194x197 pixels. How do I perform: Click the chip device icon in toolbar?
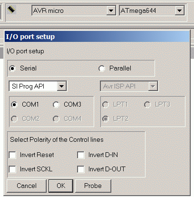click(x=11, y=10)
